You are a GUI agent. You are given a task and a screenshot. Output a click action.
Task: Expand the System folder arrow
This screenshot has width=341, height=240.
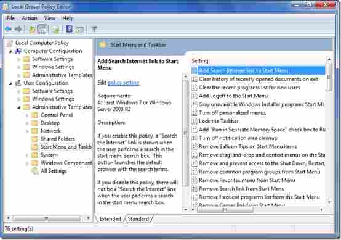click(27, 155)
